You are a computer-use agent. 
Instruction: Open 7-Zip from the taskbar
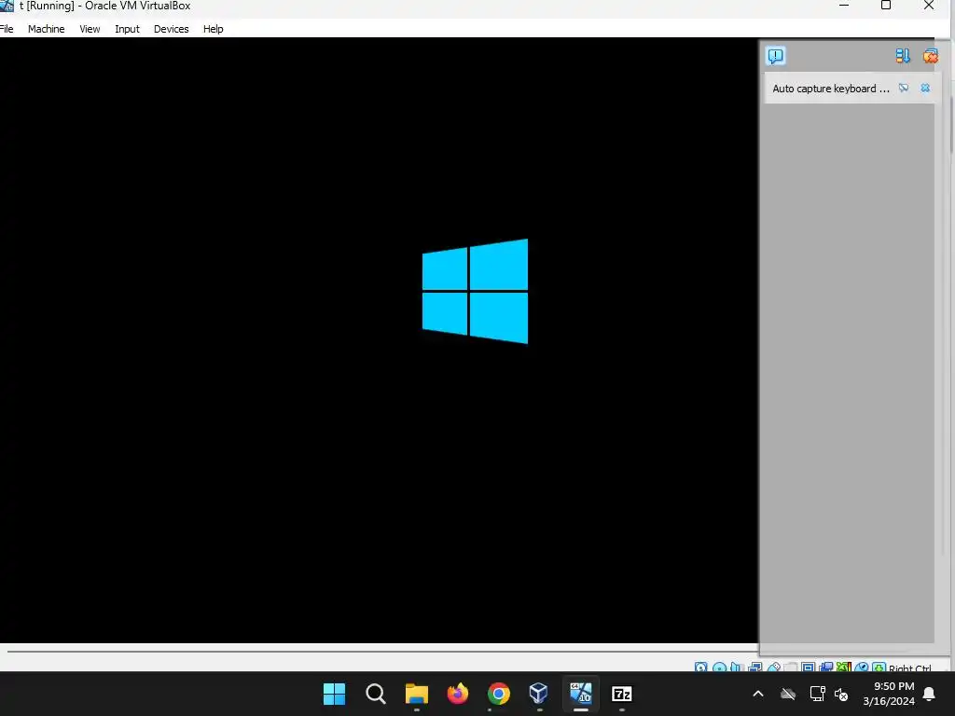pyautogui.click(x=621, y=694)
